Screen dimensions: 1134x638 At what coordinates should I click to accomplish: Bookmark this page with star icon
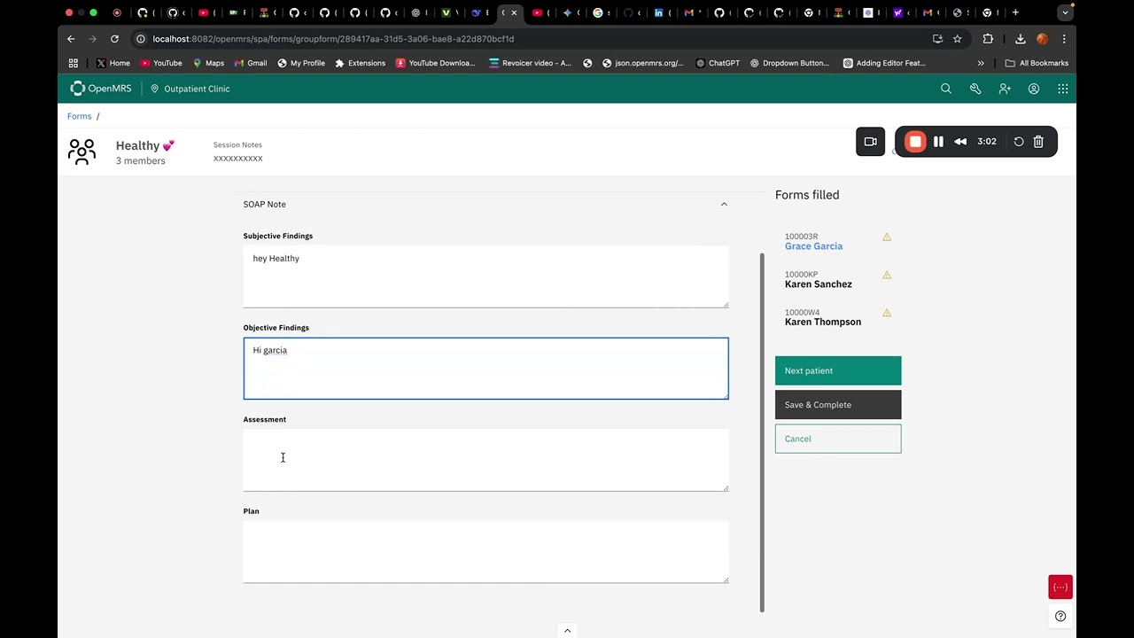click(957, 39)
